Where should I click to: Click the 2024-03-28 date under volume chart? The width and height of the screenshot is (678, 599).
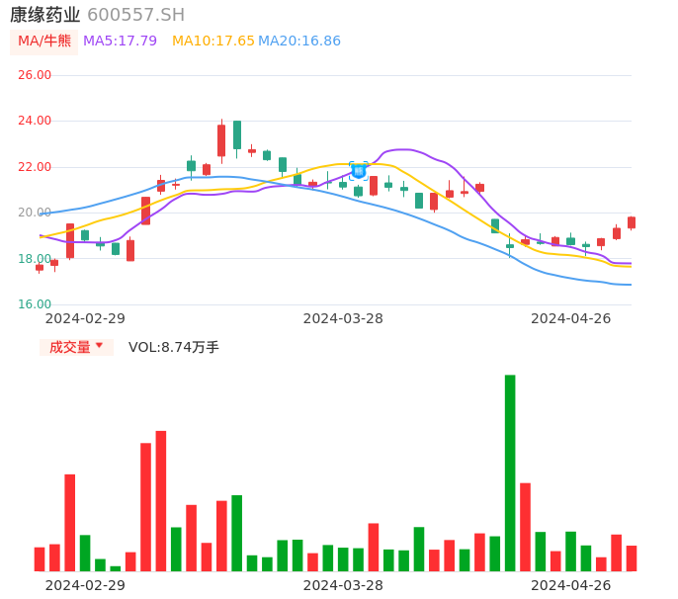point(343,585)
